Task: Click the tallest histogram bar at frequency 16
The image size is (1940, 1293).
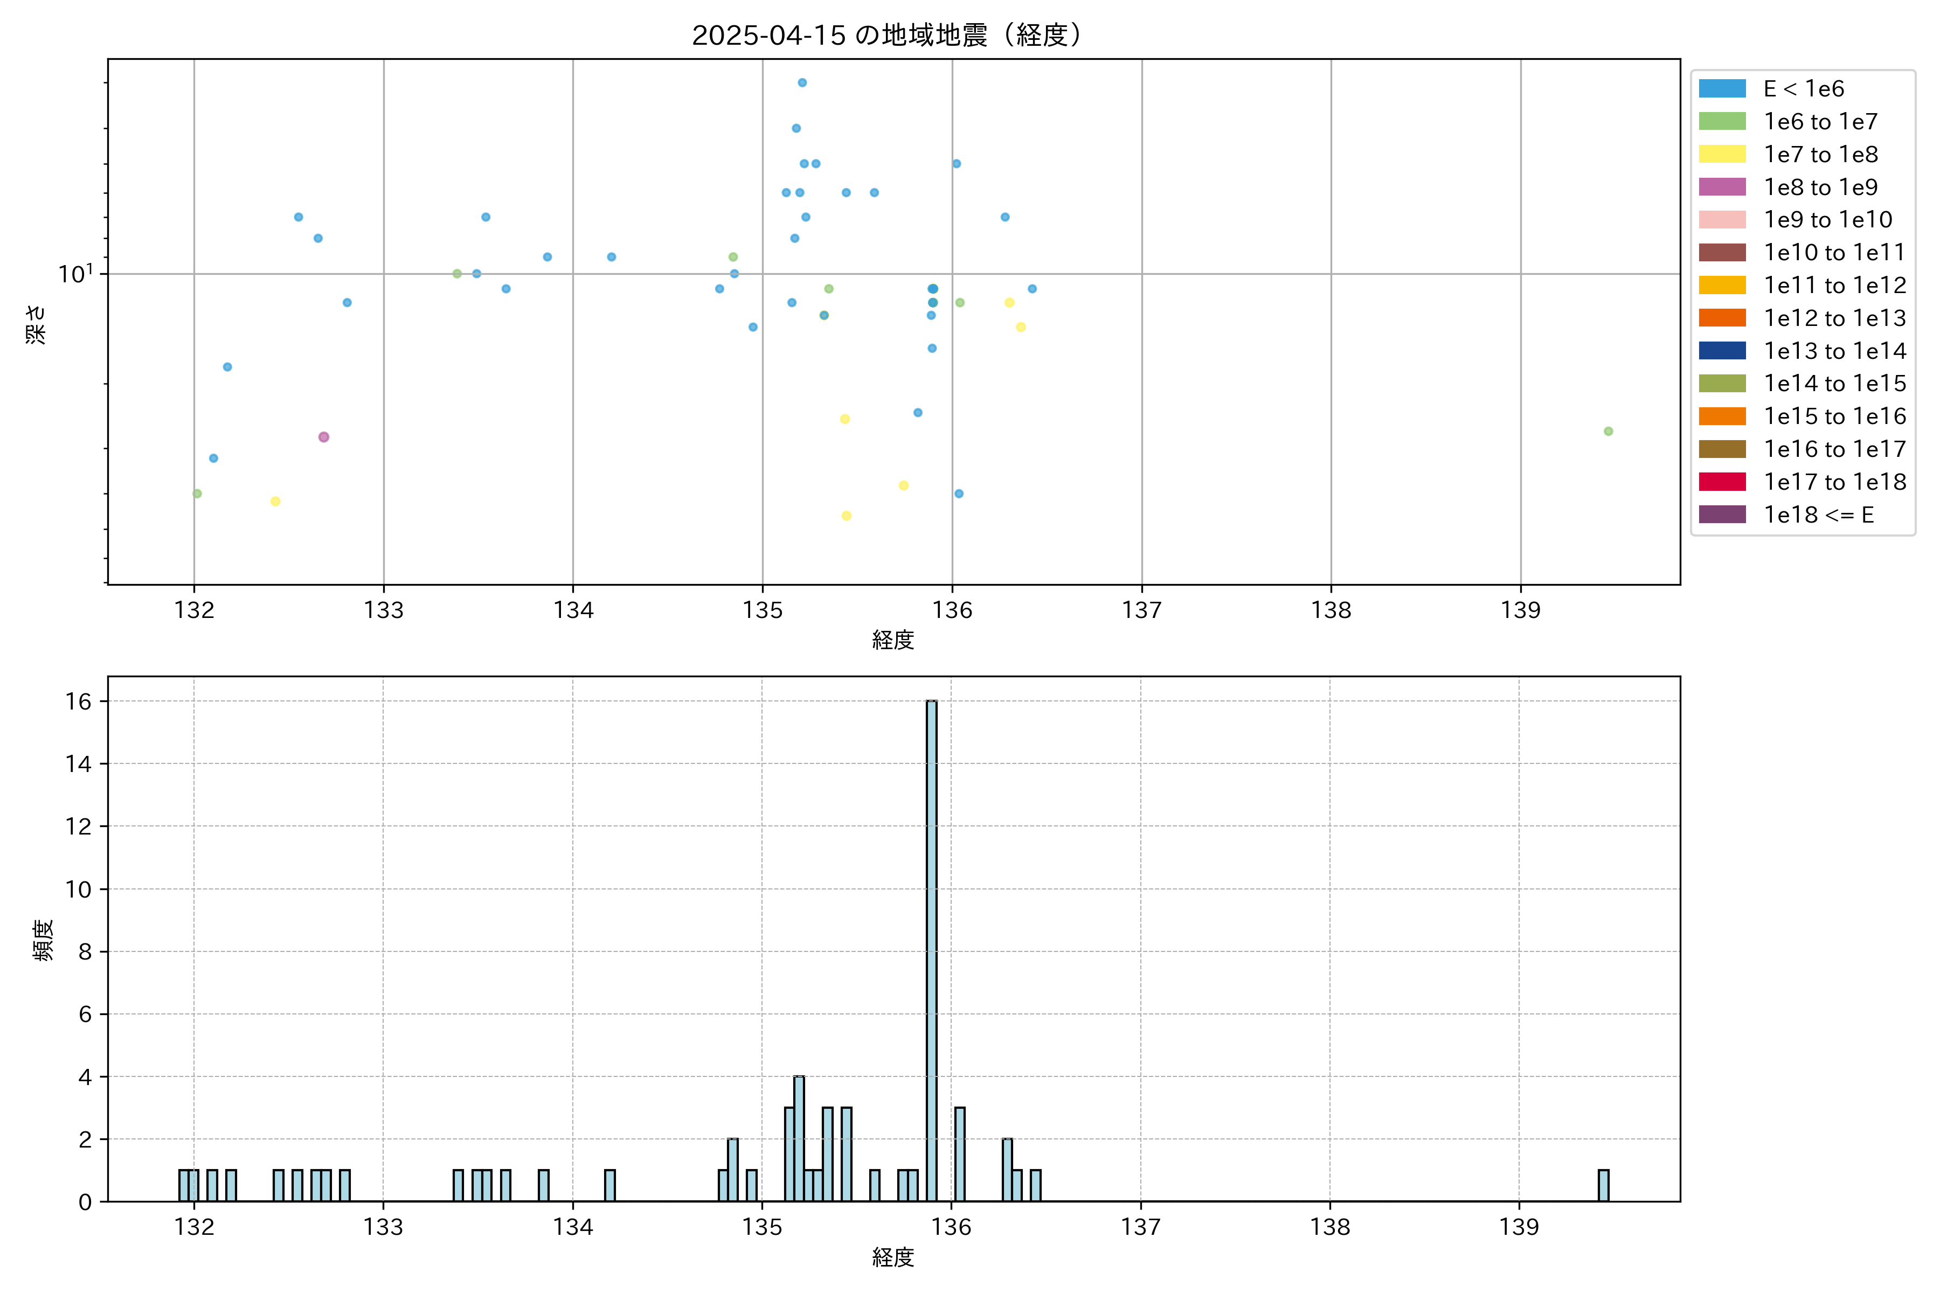Action: (x=931, y=948)
